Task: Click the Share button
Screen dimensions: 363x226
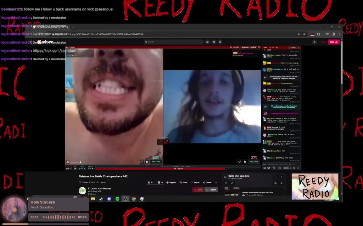Action: tap(207, 182)
